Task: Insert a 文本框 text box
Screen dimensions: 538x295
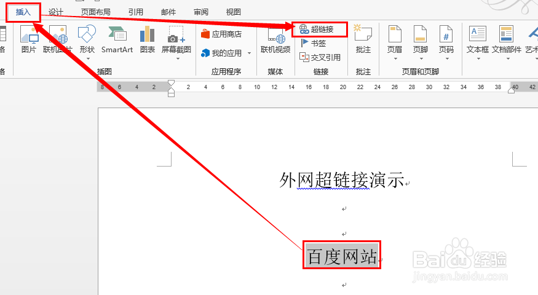Action: point(478,39)
